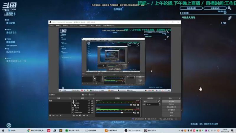Toggle visibility of the wc source
The image size is (236, 133).
[89, 101]
